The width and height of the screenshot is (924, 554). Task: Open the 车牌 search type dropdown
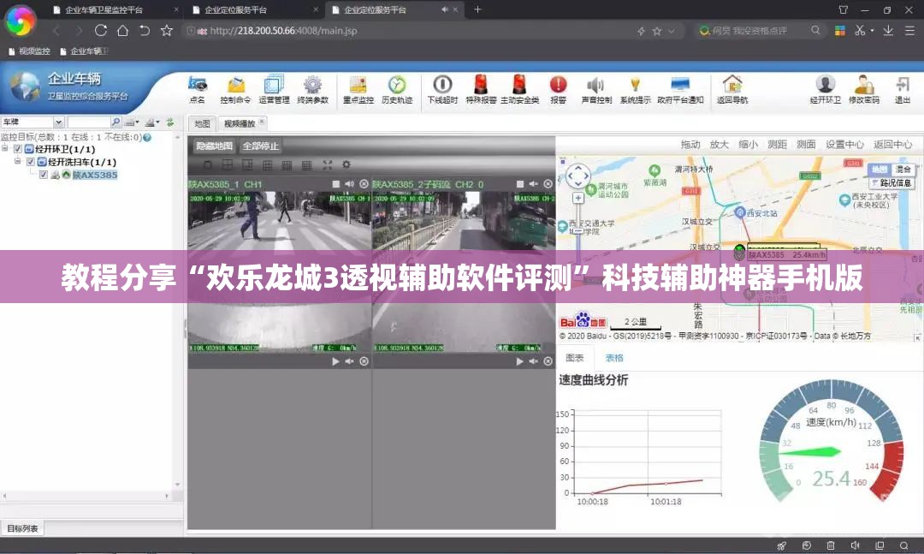coord(59,122)
